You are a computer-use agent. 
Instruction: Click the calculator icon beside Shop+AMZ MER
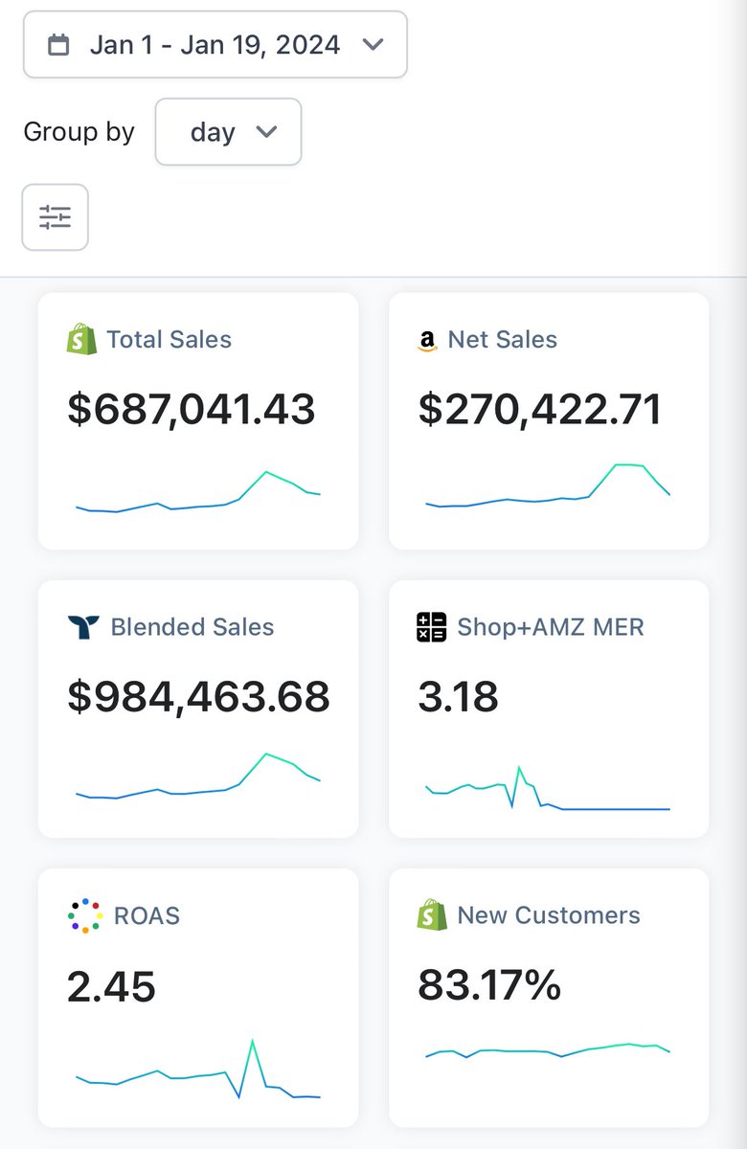pos(432,627)
